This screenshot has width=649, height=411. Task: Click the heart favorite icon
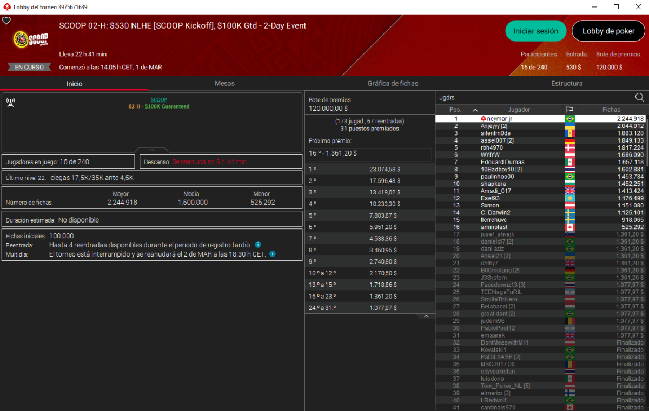[x=6, y=21]
